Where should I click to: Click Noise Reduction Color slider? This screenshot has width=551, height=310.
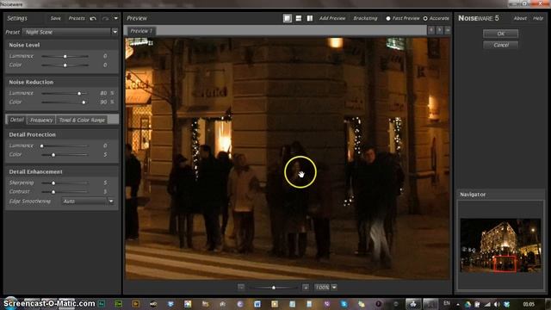tap(65, 102)
